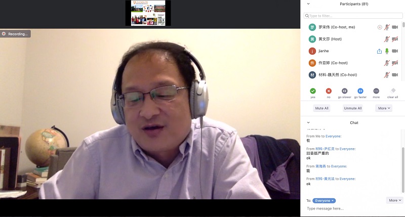Click the search magnifier icon in filter box

tap(307, 16)
